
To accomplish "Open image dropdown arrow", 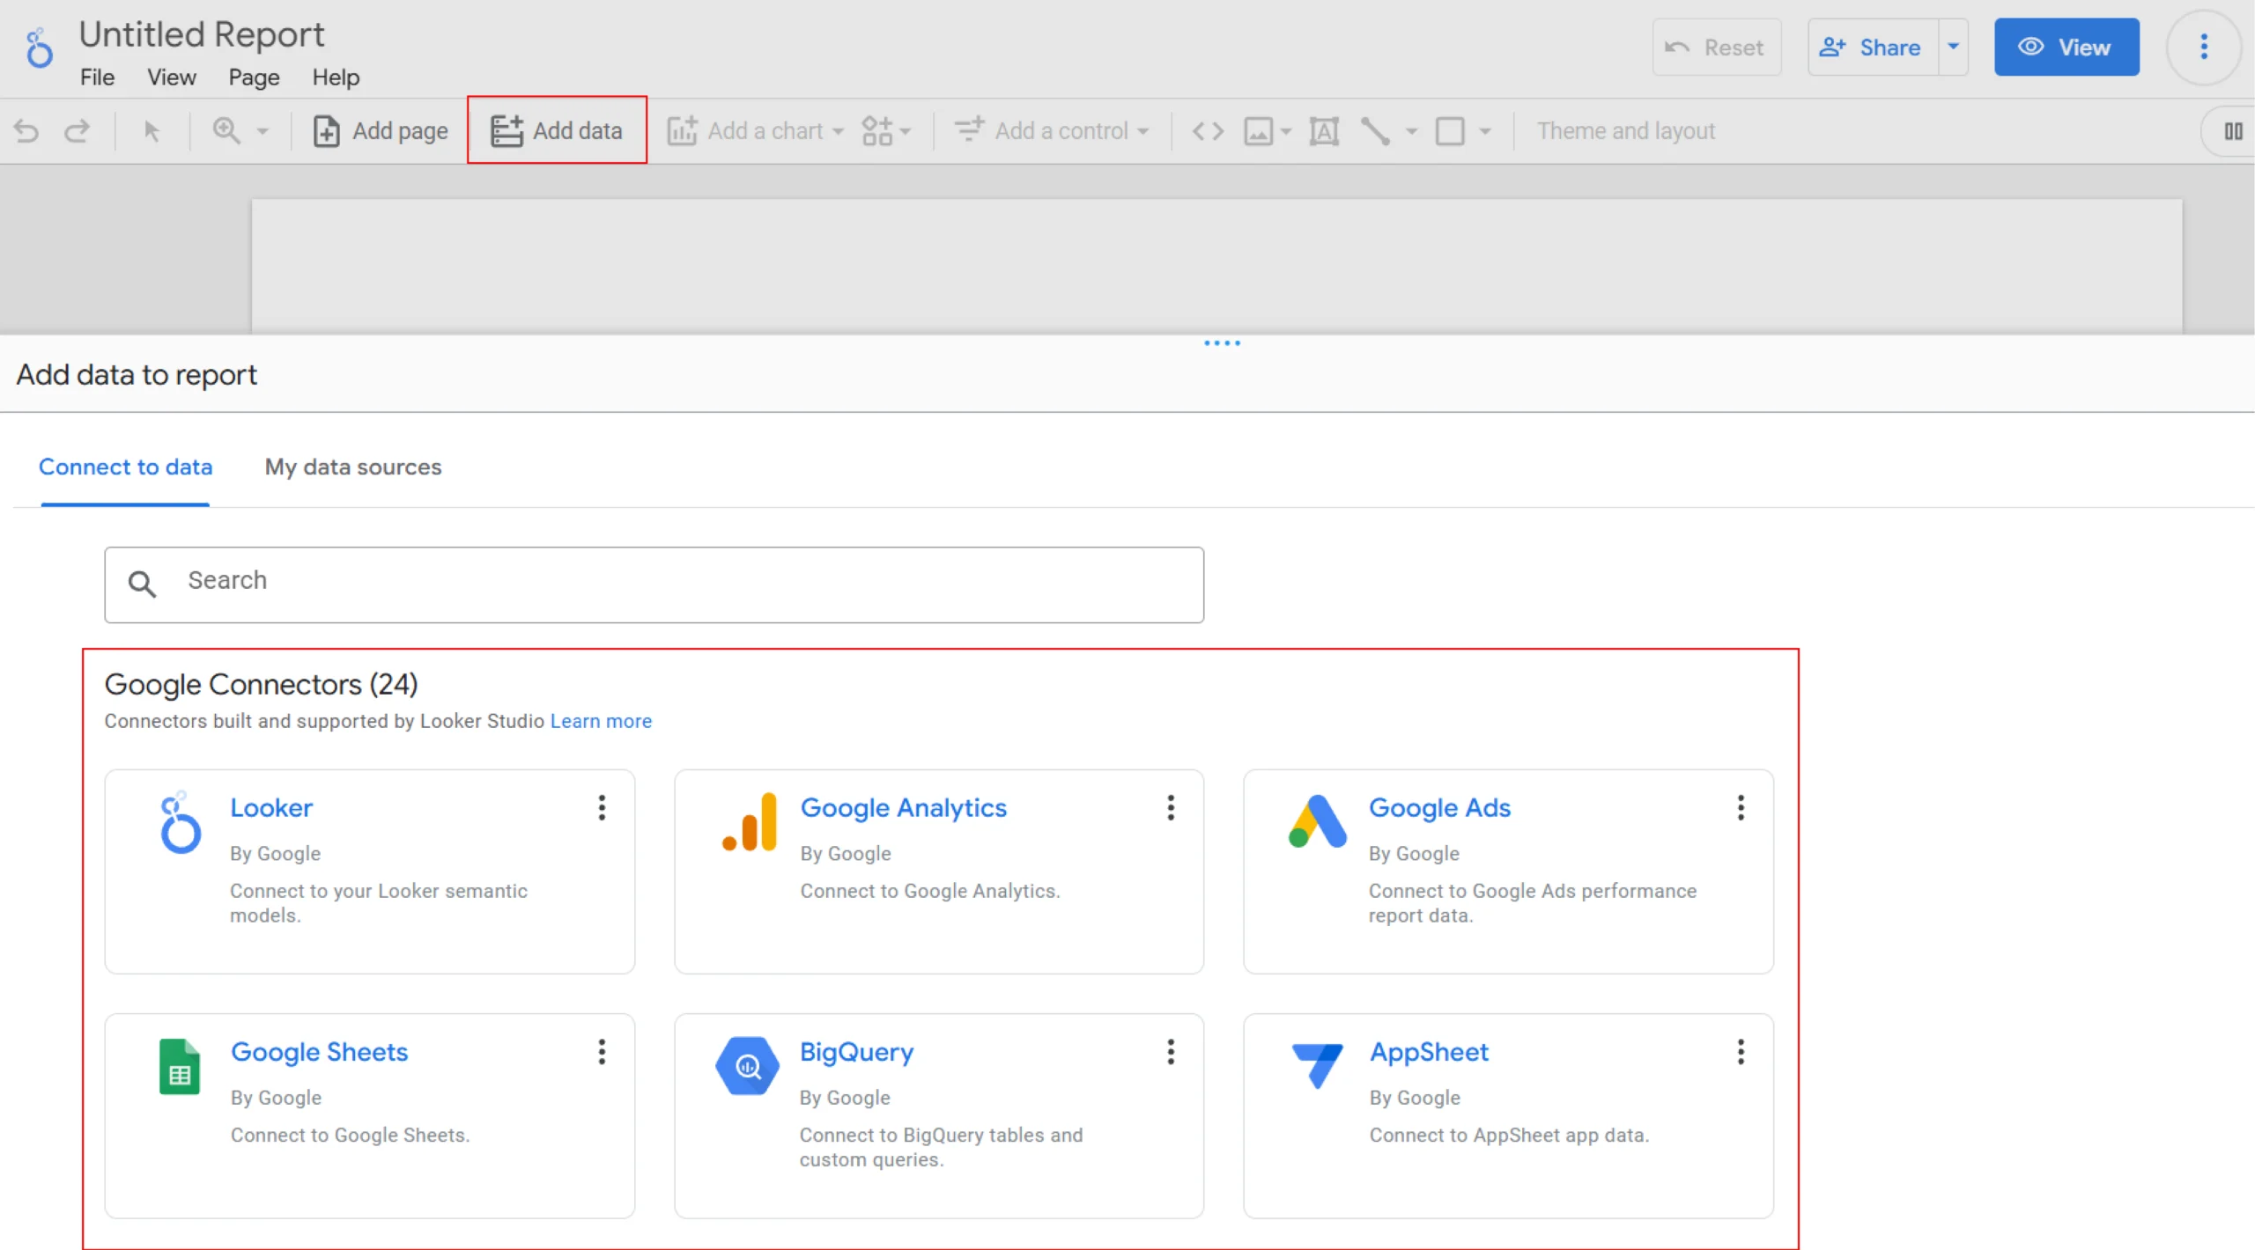I will [x=1286, y=131].
